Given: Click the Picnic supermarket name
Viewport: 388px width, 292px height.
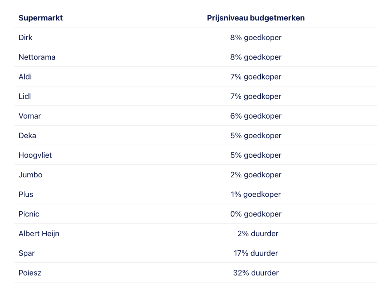Looking at the screenshot, I should [29, 214].
